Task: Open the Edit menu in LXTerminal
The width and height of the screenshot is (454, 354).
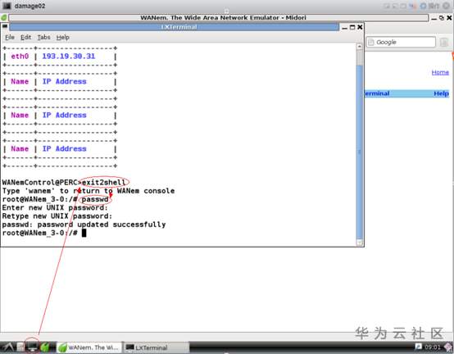Action: (x=25, y=38)
